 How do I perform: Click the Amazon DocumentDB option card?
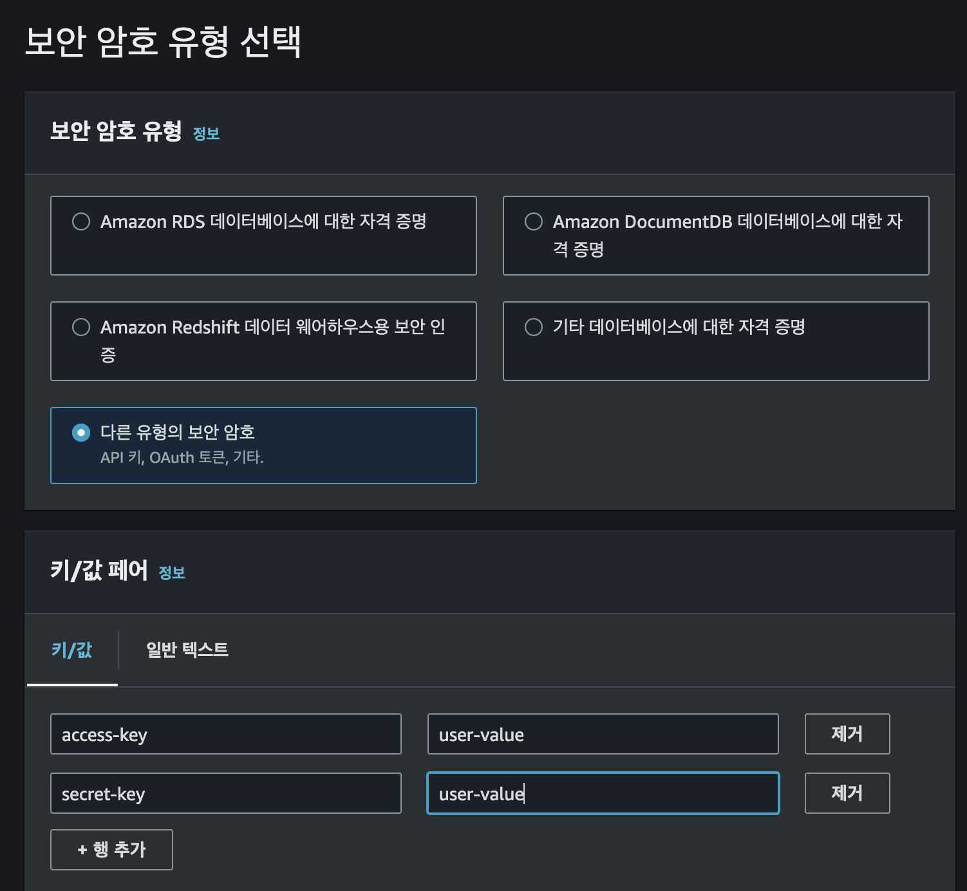pos(716,236)
